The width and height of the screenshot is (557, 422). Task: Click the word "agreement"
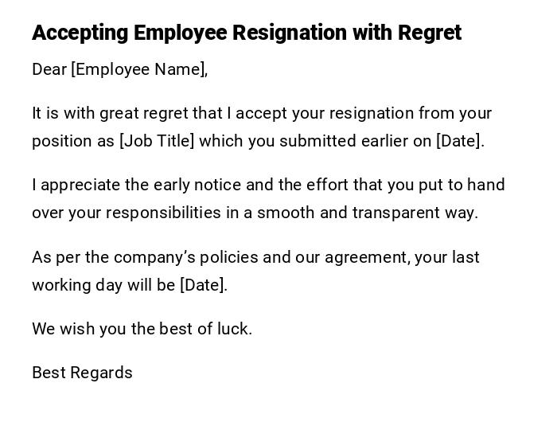368,257
